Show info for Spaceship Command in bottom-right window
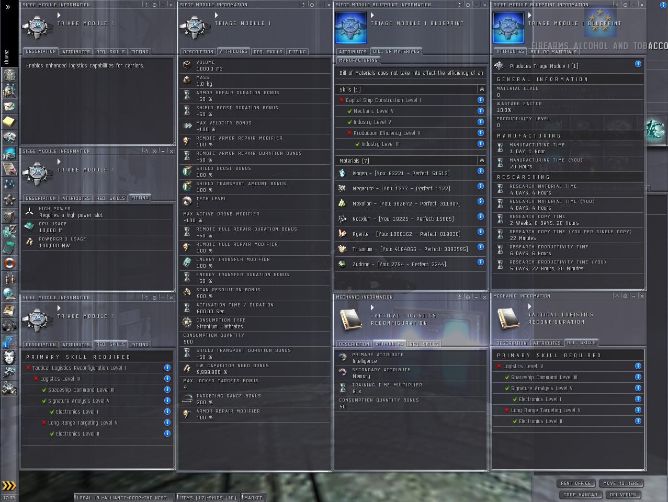Image resolution: width=668 pixels, height=502 pixels. click(x=638, y=377)
